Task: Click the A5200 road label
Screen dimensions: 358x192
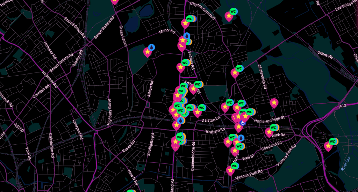Action: click(19, 128)
